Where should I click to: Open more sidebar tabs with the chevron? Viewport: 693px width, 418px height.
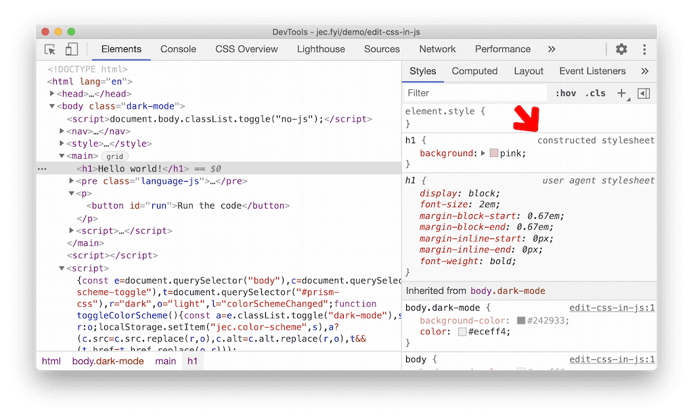click(644, 71)
